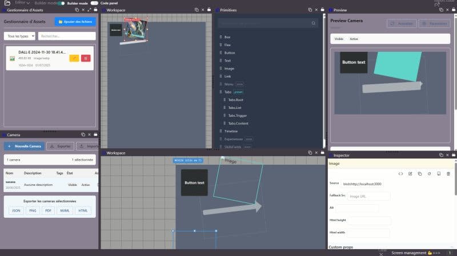The width and height of the screenshot is (457, 256).
Task: Open the 'Tous les types' dropdown
Action: point(19,36)
